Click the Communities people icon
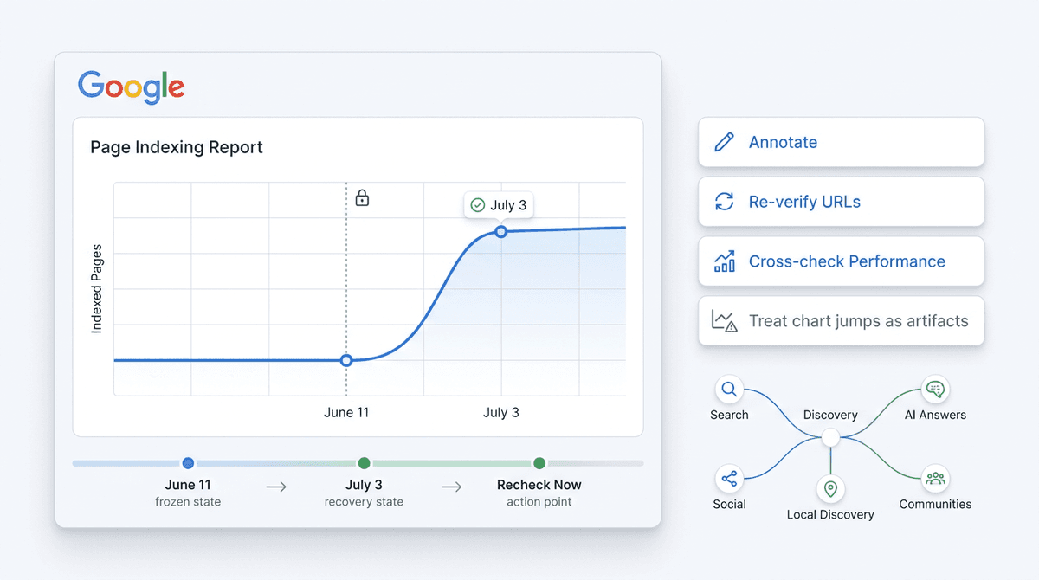The width and height of the screenshot is (1039, 580). (x=935, y=479)
